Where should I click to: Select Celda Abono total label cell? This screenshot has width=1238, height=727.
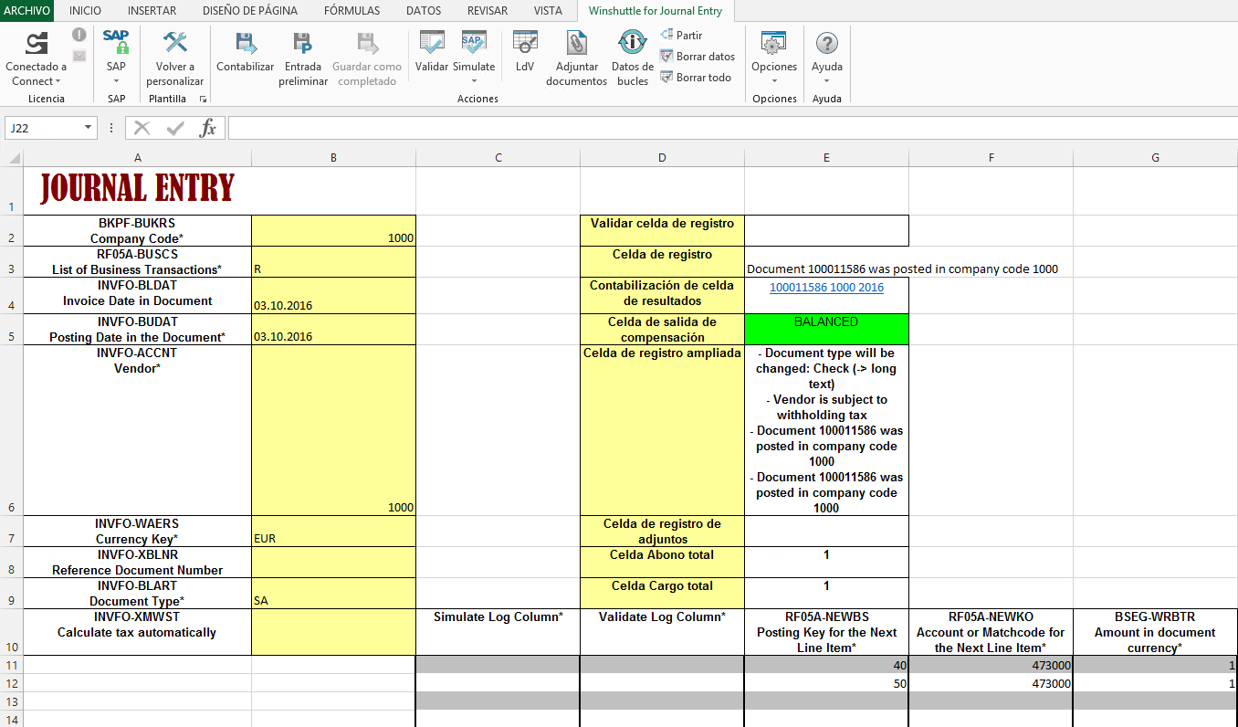point(662,562)
